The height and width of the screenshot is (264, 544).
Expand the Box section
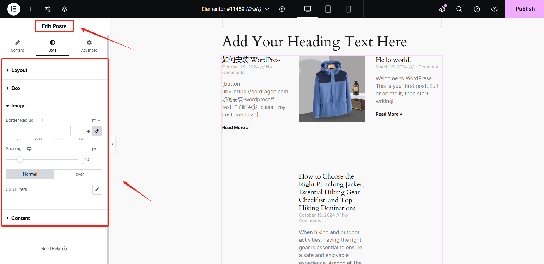(x=16, y=88)
